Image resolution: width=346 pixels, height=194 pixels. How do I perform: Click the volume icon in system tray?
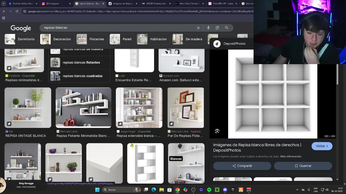(x=327, y=190)
